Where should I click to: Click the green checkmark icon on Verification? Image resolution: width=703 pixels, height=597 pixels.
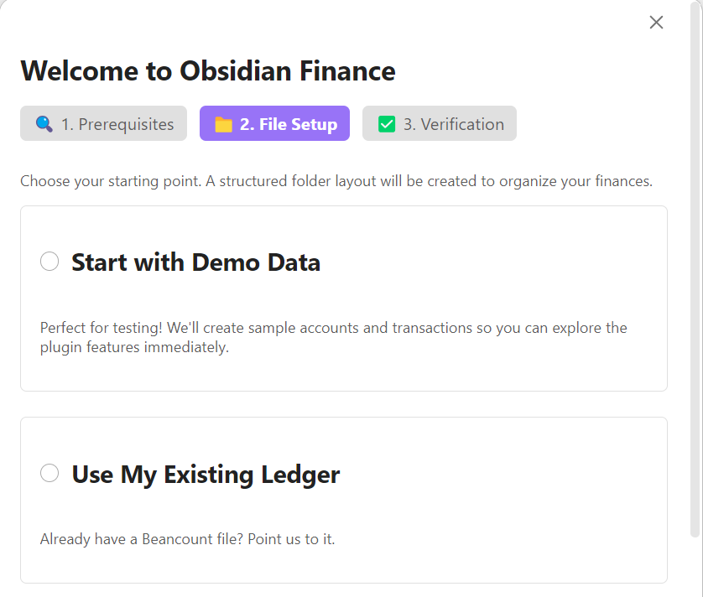pos(387,124)
